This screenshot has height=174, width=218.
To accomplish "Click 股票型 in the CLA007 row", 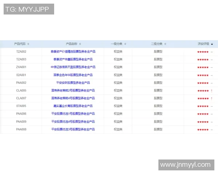I will click(x=158, y=98).
